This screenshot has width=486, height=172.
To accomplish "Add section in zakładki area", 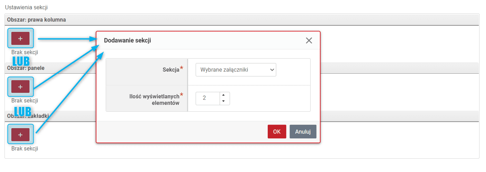I will (x=20, y=134).
